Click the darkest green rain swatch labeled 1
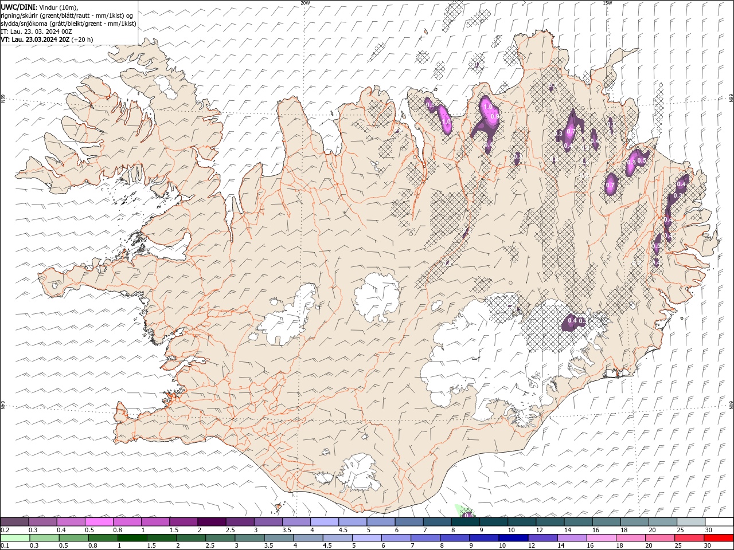Viewport: 734px width, 550px height. 133,538
